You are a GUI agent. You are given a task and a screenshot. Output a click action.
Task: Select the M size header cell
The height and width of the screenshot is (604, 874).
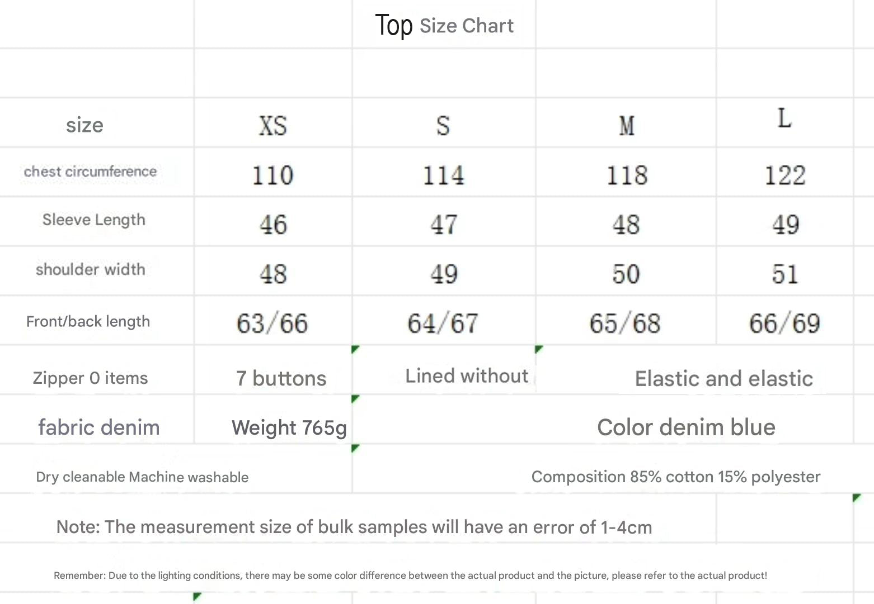[x=627, y=125]
